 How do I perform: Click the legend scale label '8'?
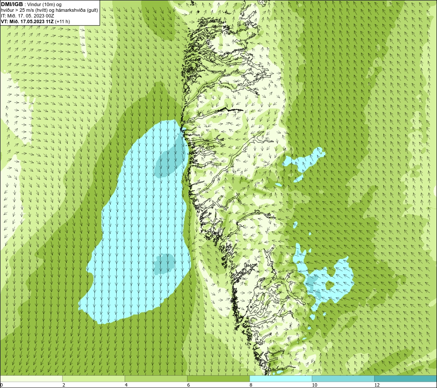tap(251, 385)
